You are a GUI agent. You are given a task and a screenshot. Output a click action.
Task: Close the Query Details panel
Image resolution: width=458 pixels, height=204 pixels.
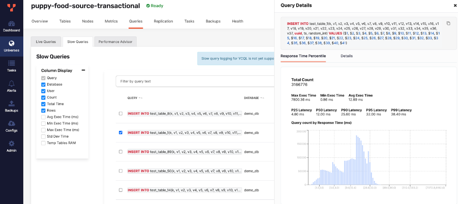click(455, 5)
